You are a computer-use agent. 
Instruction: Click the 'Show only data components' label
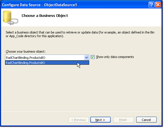[x=115, y=57]
